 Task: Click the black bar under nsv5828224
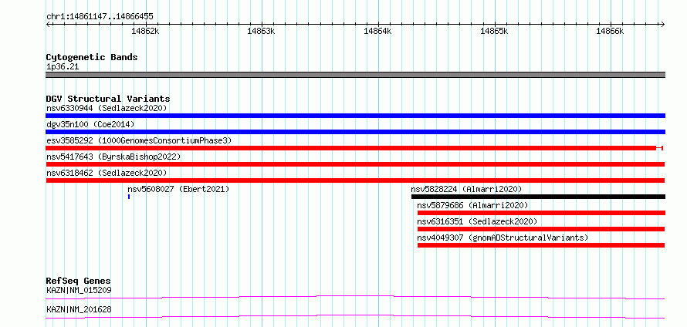point(539,197)
